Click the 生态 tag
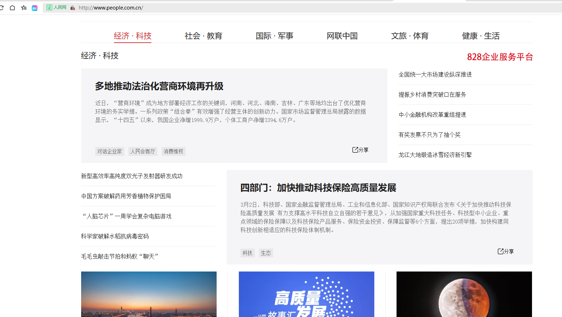Image resolution: width=562 pixels, height=317 pixels. click(266, 253)
